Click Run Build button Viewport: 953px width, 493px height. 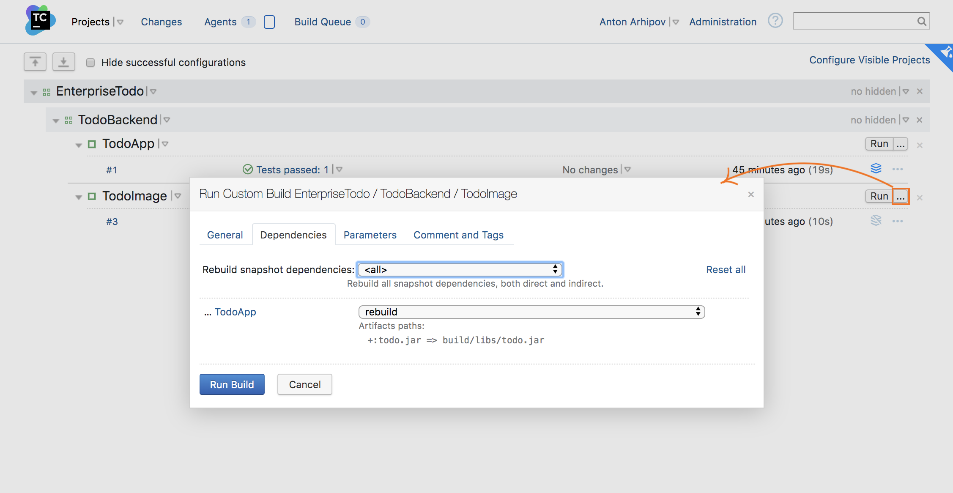[232, 384]
